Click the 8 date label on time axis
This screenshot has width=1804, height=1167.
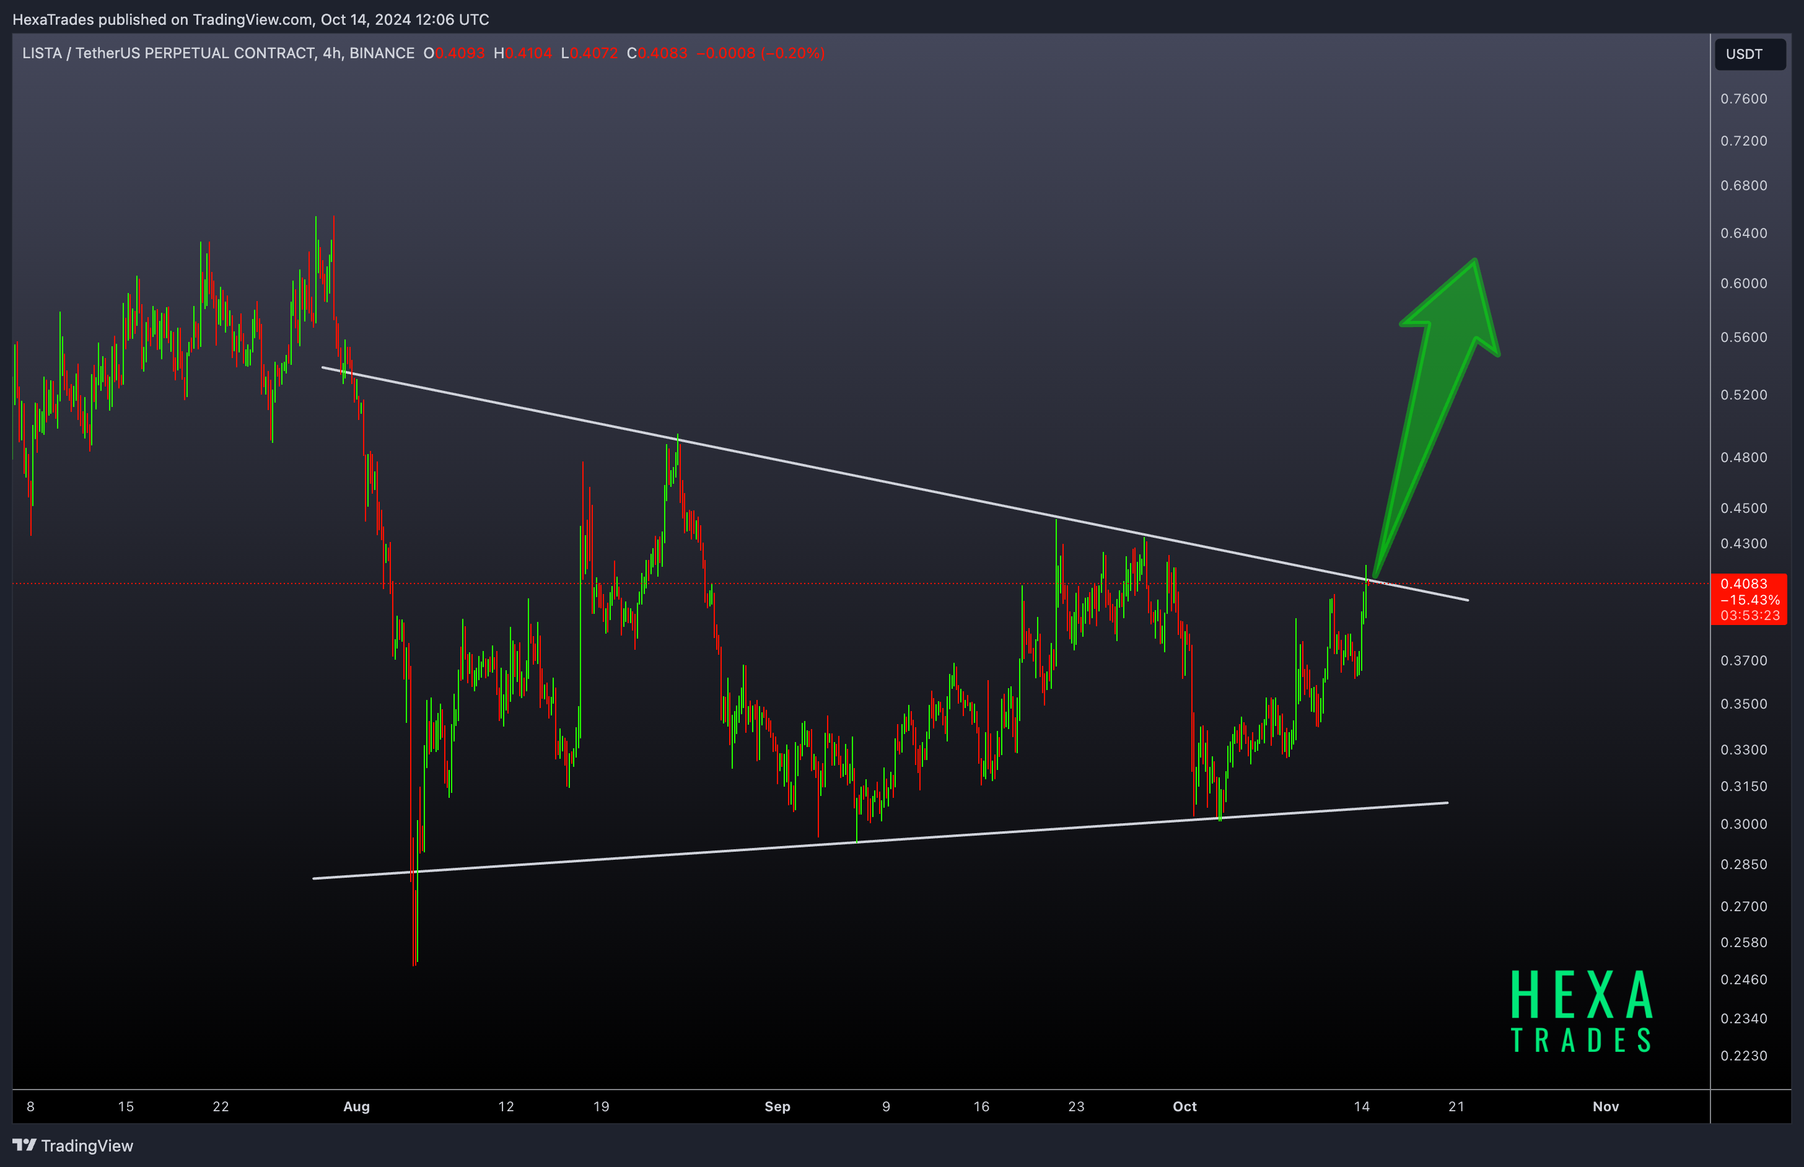click(30, 1107)
